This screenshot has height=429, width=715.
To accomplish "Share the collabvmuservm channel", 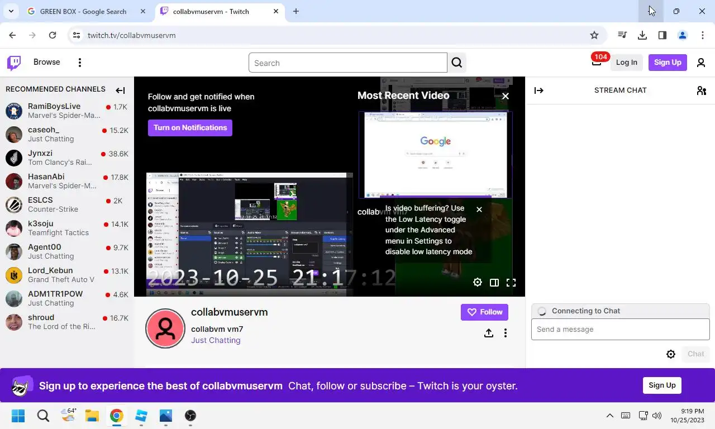I will (489, 333).
